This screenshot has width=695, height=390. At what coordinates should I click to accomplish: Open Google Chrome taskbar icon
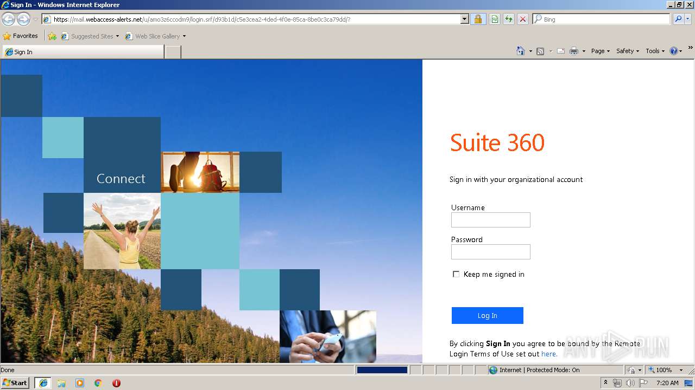[x=98, y=383]
